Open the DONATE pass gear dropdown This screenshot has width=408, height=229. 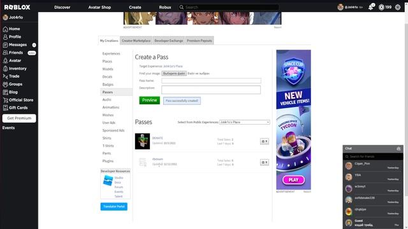tap(265, 141)
